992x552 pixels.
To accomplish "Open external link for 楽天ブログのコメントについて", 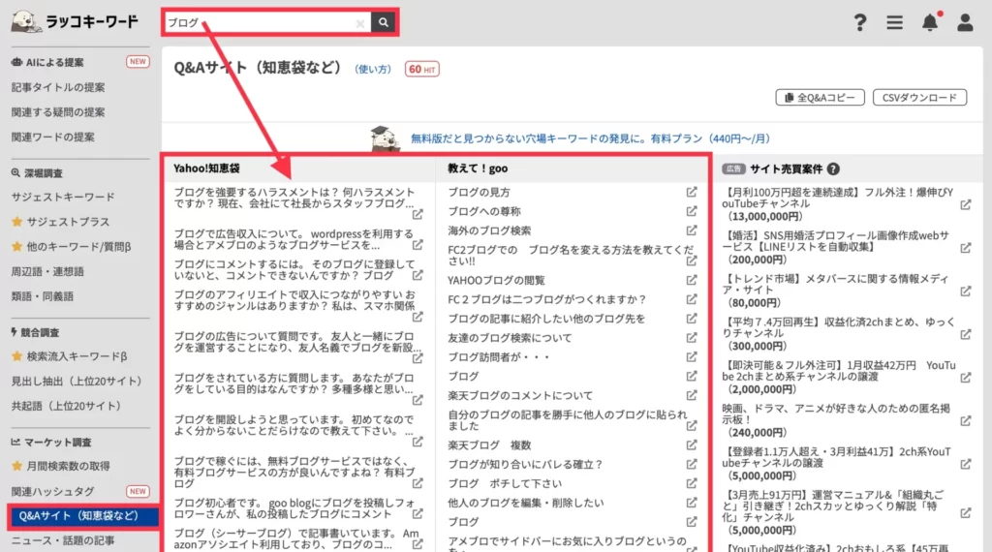I will (x=692, y=395).
